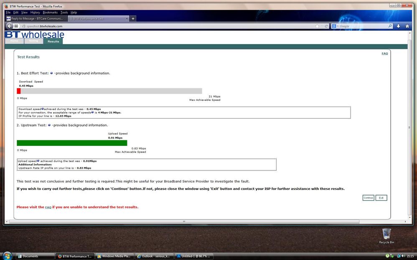This screenshot has width=417, height=260.
Task: Click the BTW Performance Test taskbar button
Action: point(75,256)
